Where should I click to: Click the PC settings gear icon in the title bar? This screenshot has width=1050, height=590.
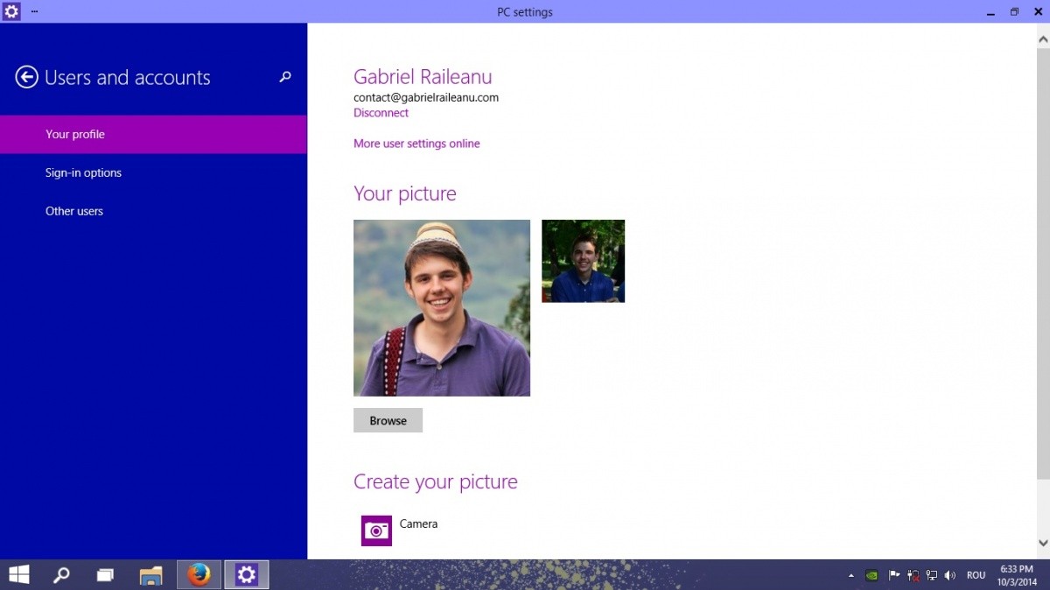coord(11,12)
